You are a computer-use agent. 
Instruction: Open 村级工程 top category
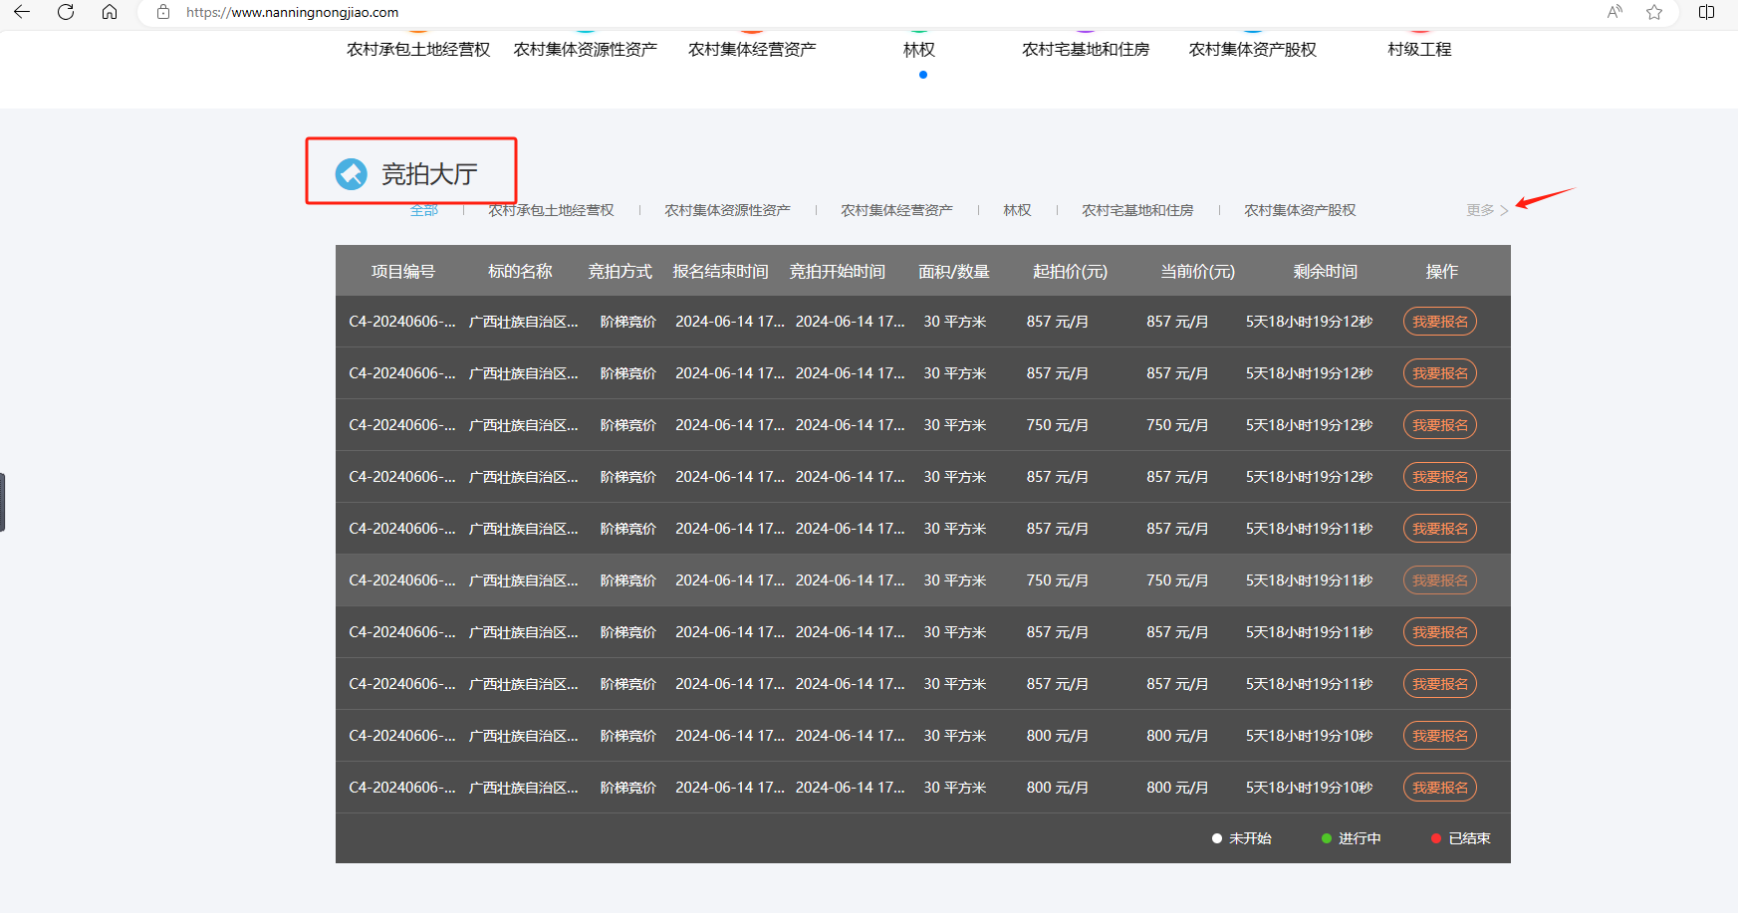point(1419,49)
